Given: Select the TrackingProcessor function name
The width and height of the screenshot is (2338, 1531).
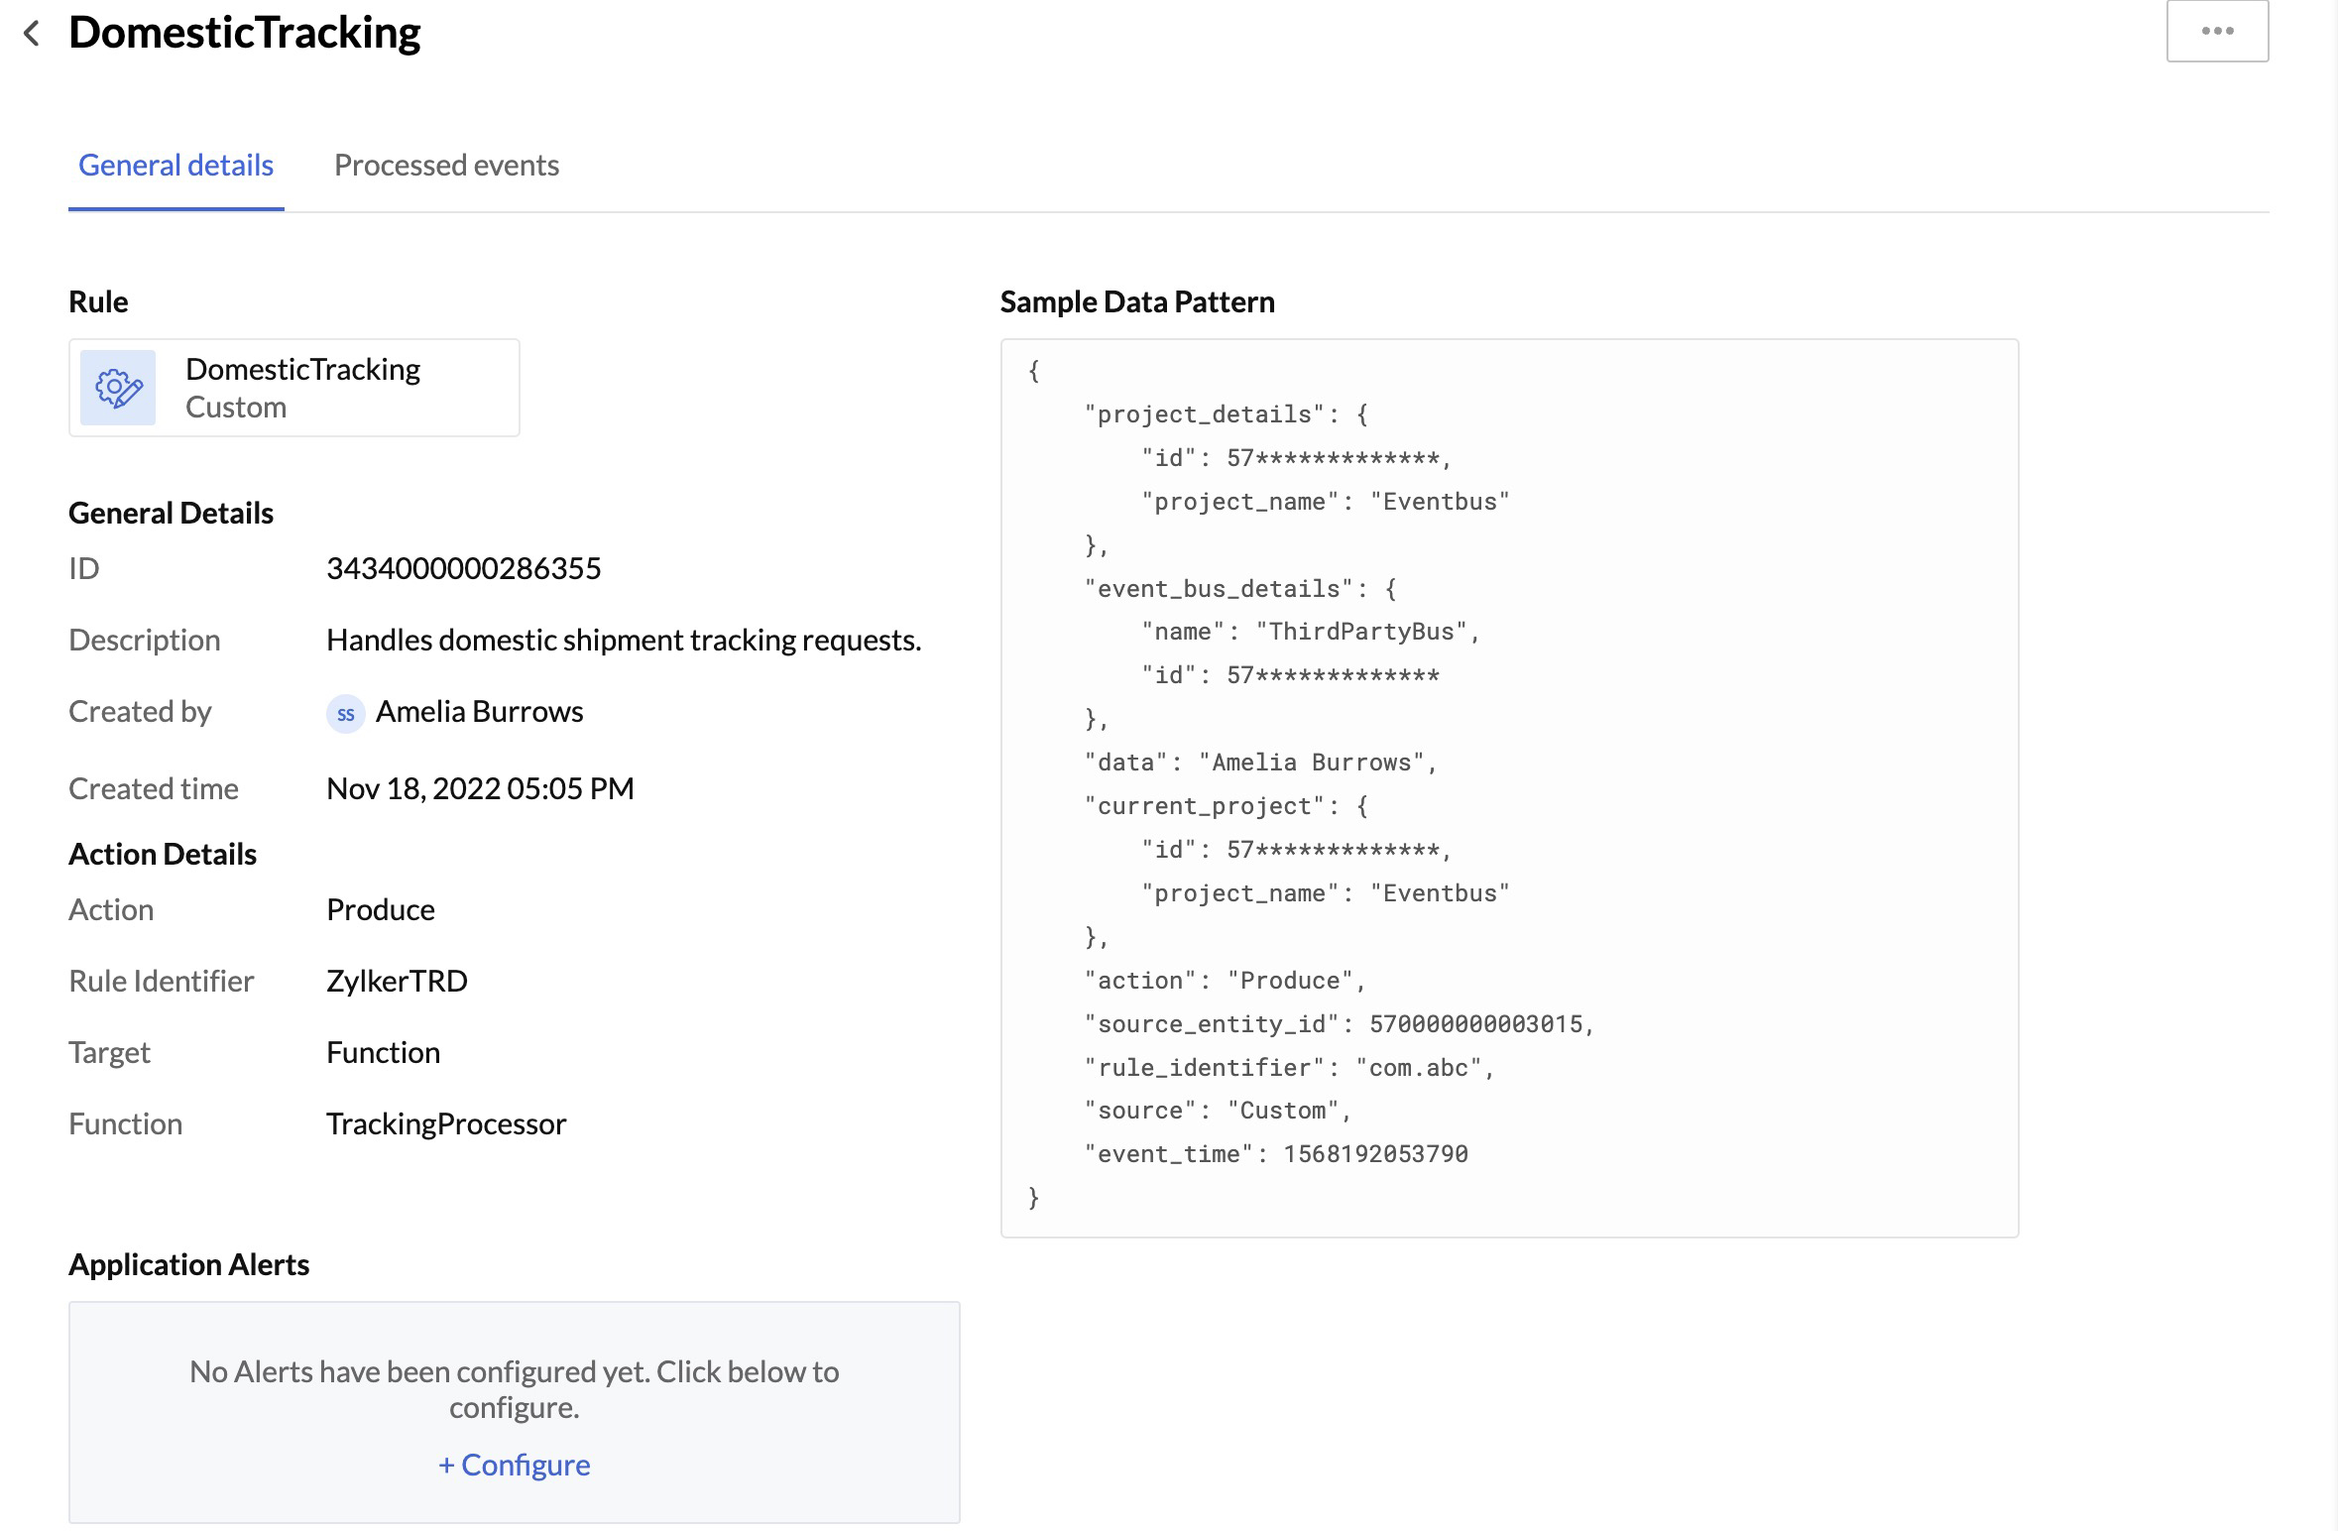Looking at the screenshot, I should 446,1123.
